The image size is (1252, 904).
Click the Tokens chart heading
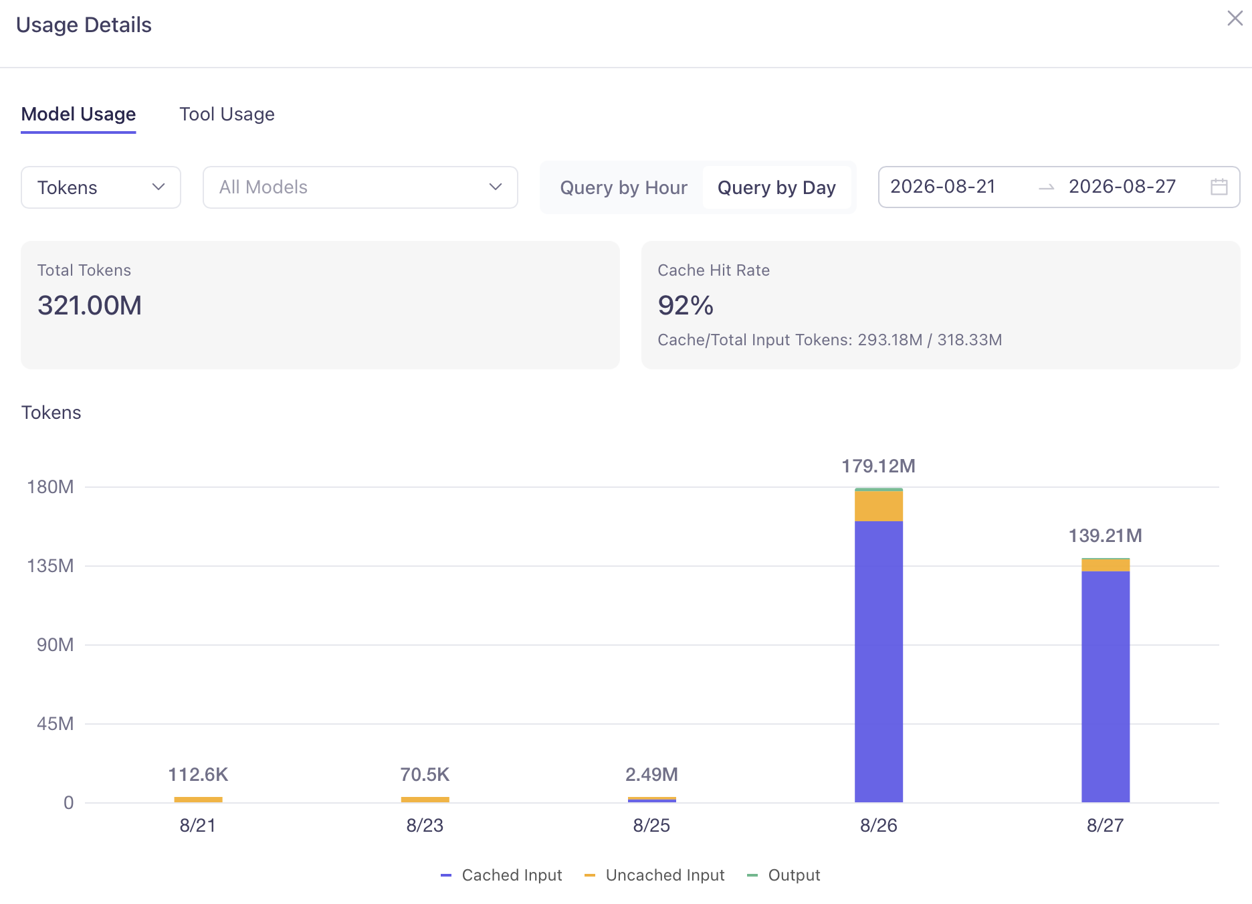coord(51,413)
